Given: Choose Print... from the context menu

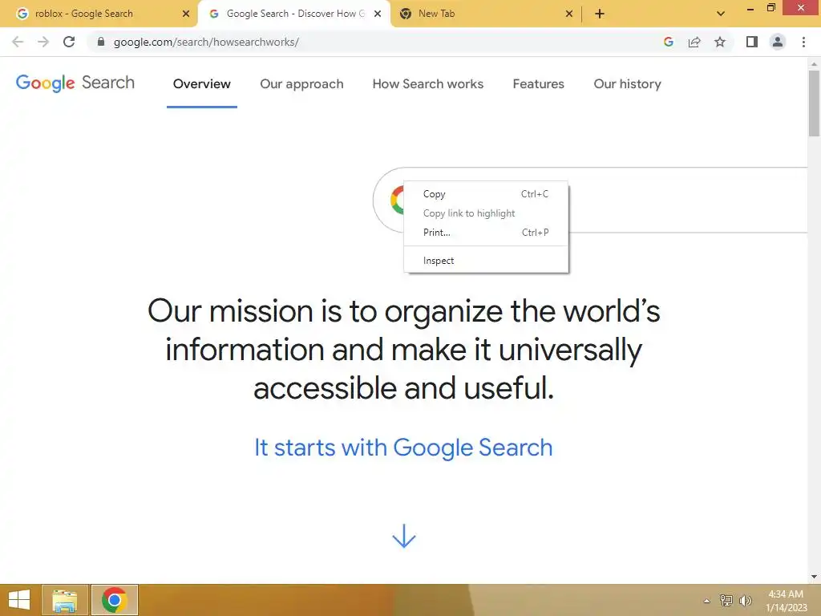Looking at the screenshot, I should click(x=486, y=233).
